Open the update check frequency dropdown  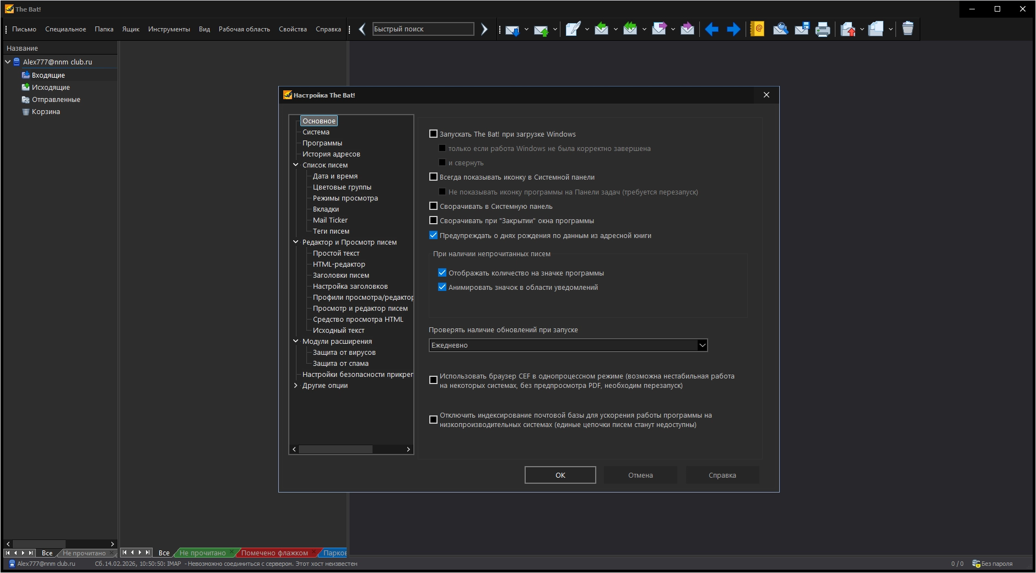702,345
